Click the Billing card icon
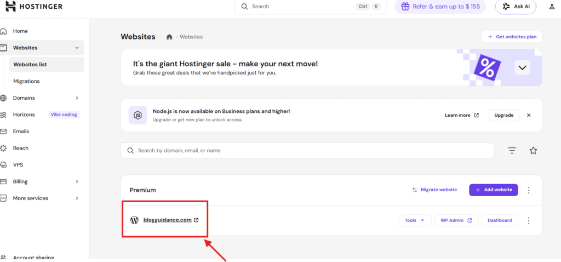The height and width of the screenshot is (262, 561). pos(3,181)
